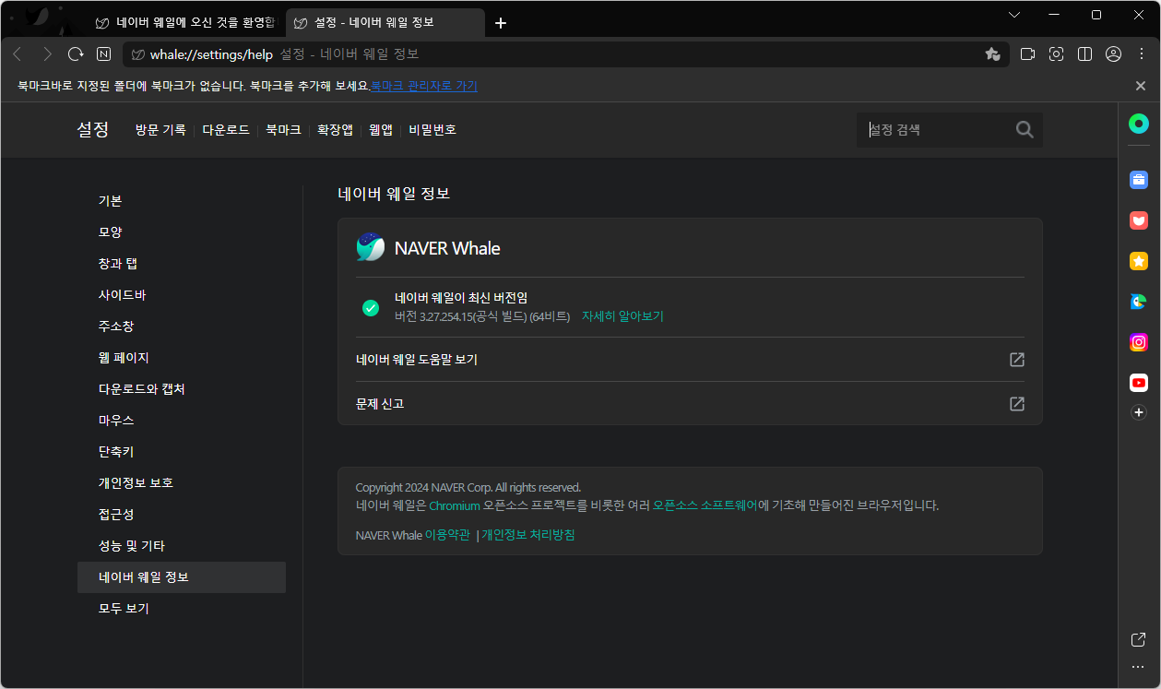Open 북마크 from settings header
Viewport: 1161px width, 689px height.
(283, 130)
